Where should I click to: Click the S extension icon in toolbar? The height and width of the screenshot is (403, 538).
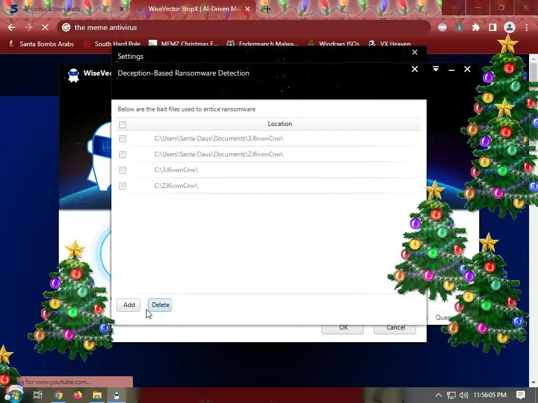459,27
